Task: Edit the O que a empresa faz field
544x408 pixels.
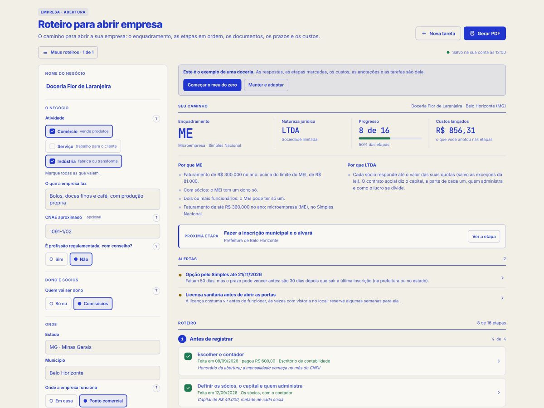Action: [x=102, y=199]
